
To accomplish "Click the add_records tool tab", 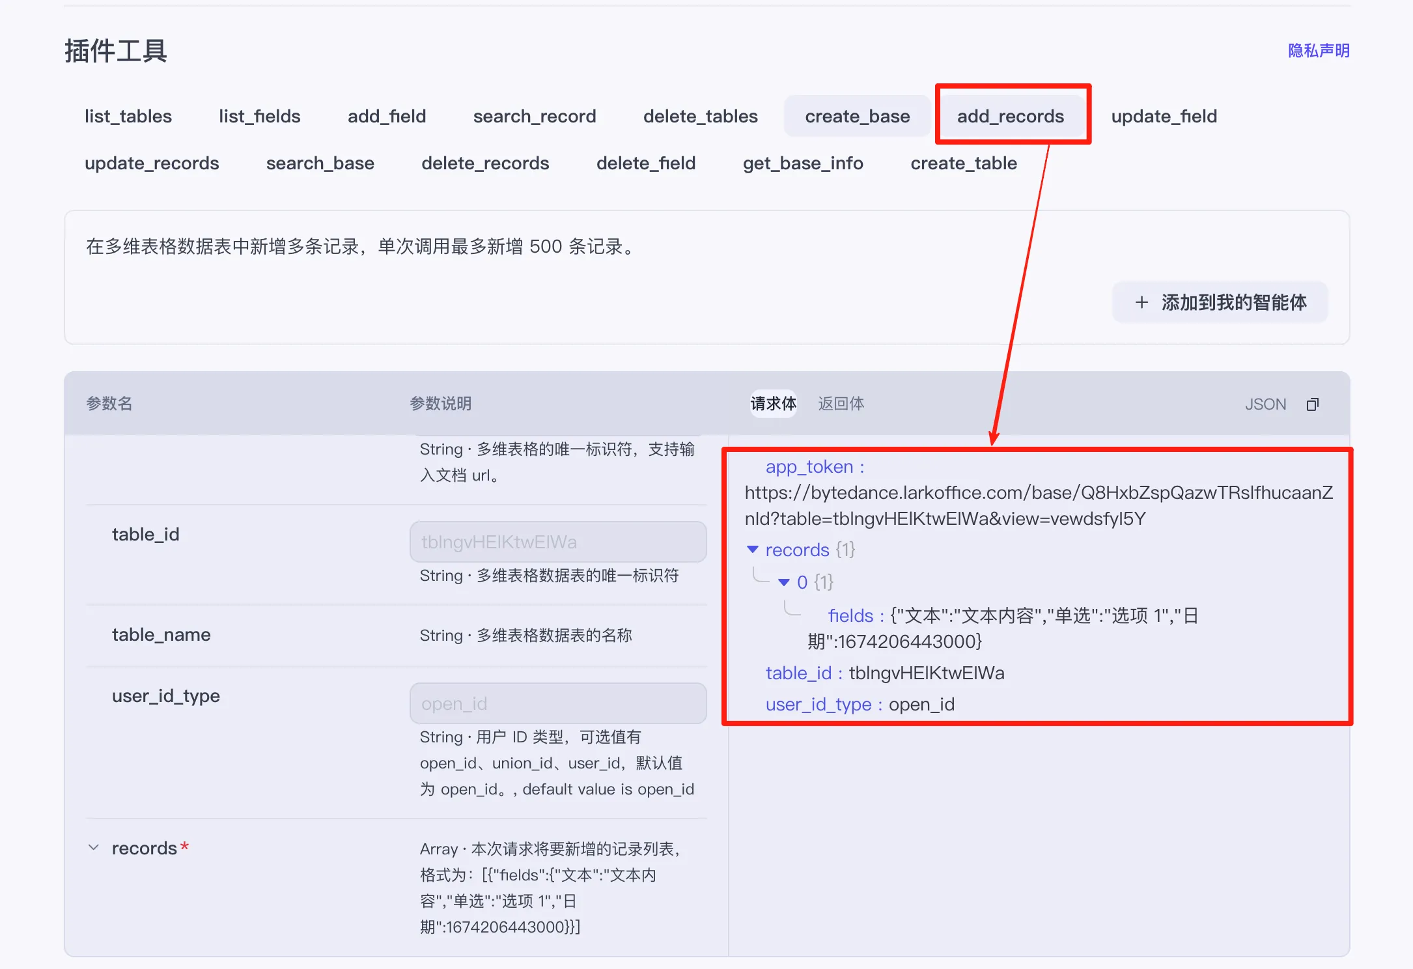I will click(1011, 117).
